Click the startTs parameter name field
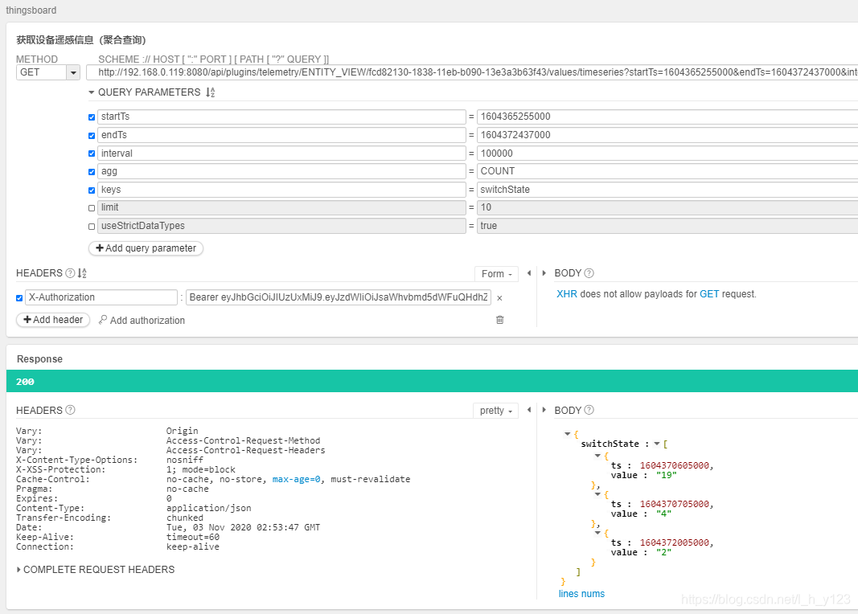 (281, 117)
